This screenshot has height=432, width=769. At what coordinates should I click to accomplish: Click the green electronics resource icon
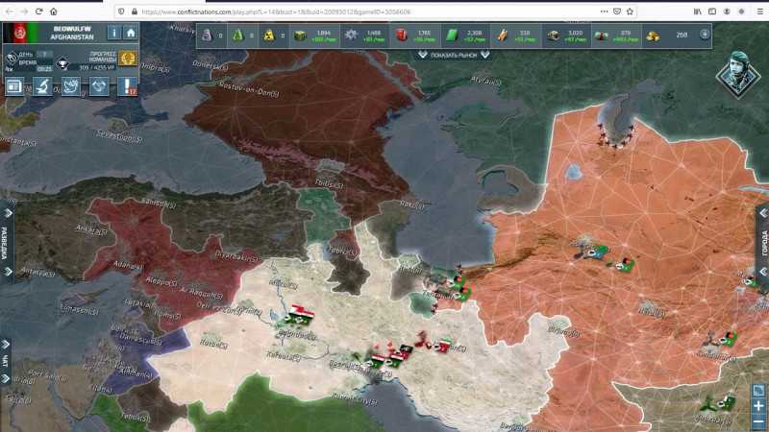(x=452, y=36)
